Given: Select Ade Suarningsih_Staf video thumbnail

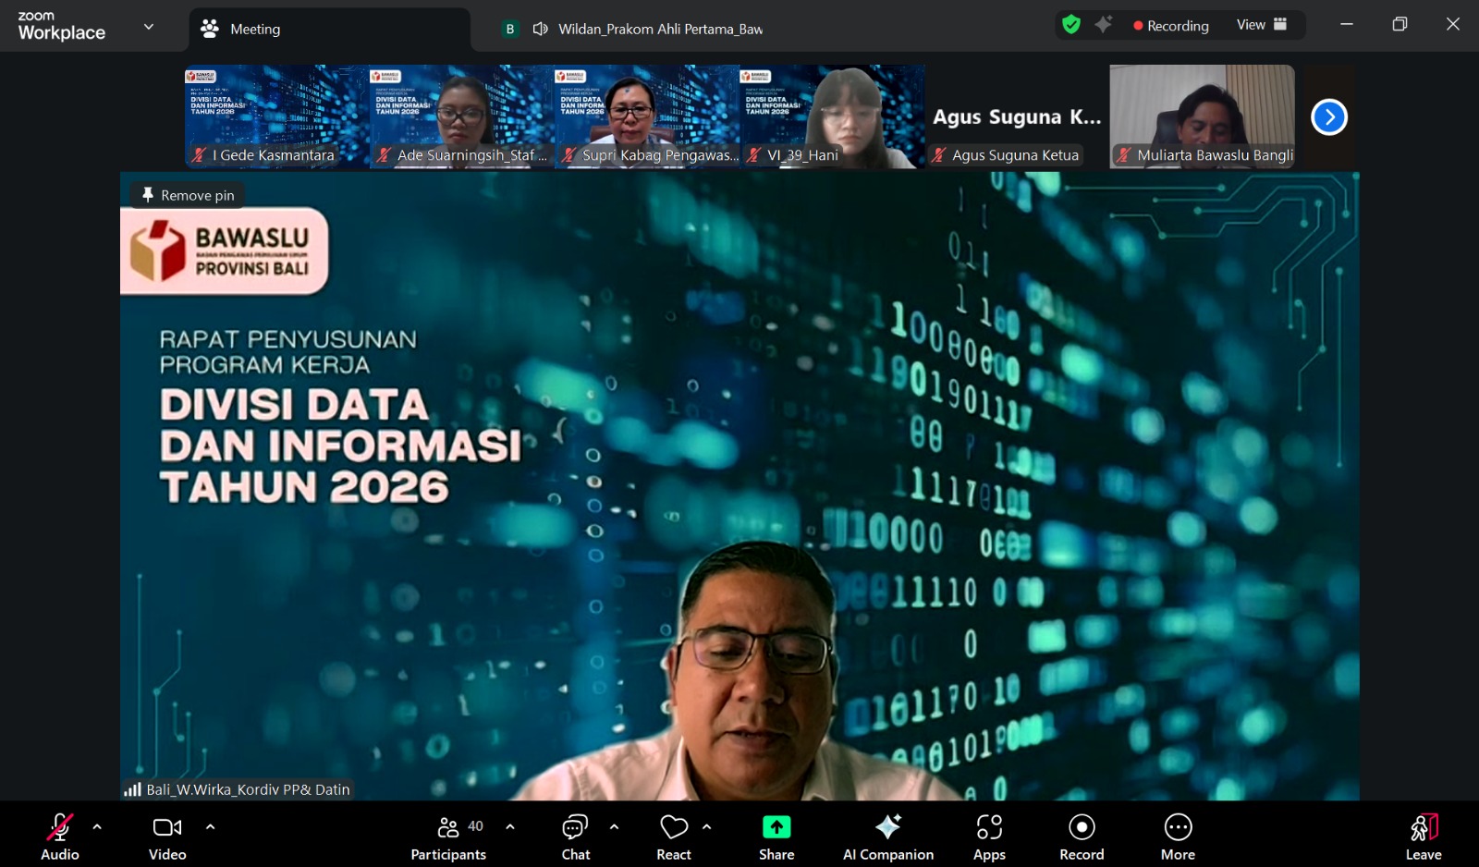Looking at the screenshot, I should click(462, 116).
